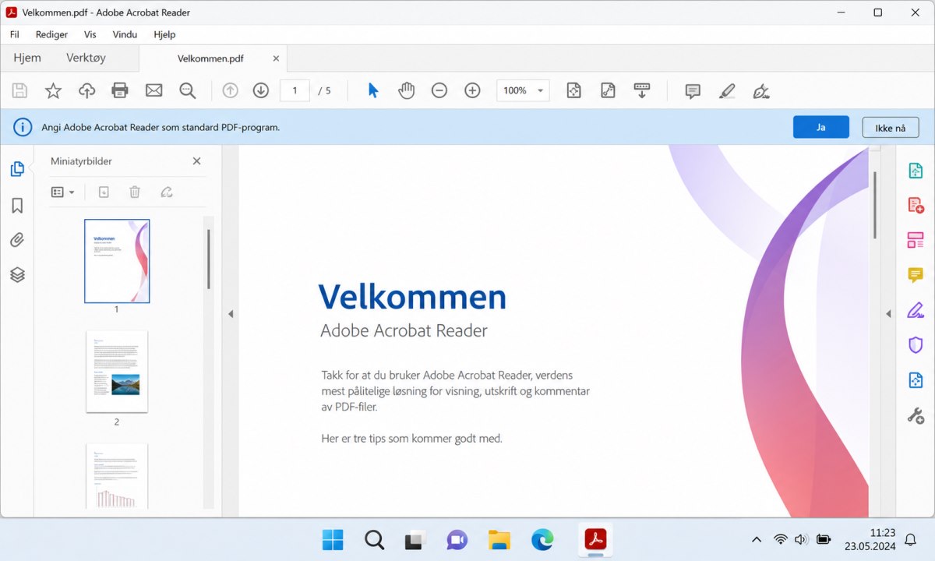Screen dimensions: 935x561
Task: Open Create PDF tool in right rail
Action: click(x=916, y=206)
